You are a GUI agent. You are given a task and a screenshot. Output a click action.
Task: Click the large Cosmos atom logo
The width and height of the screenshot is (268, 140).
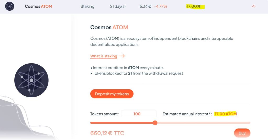pyautogui.click(x=31, y=80)
